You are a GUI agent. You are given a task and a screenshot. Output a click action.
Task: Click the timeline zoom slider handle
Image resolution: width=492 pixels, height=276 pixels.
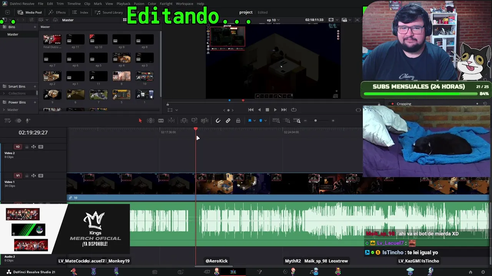tap(316, 121)
